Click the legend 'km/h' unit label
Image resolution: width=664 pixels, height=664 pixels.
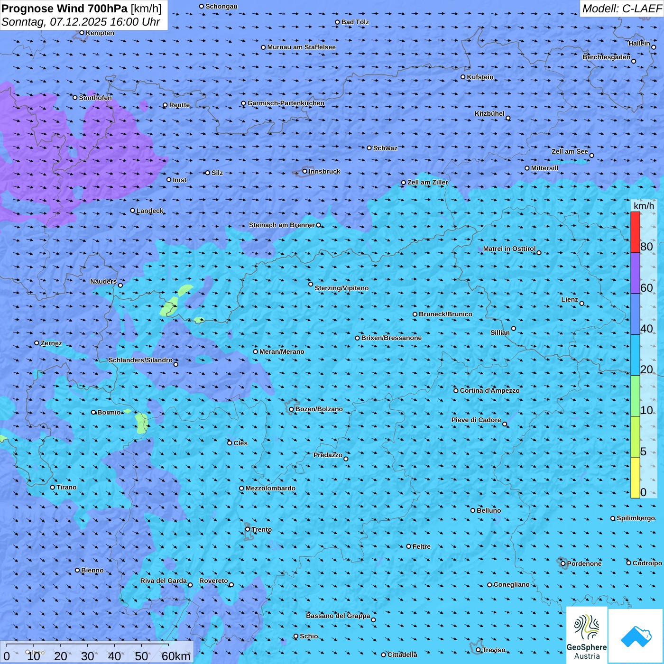coord(644,206)
